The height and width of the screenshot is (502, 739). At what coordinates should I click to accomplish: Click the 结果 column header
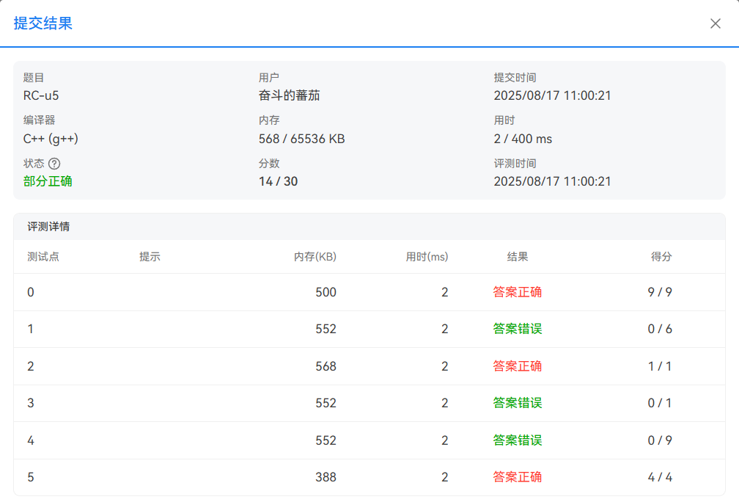[x=517, y=257]
